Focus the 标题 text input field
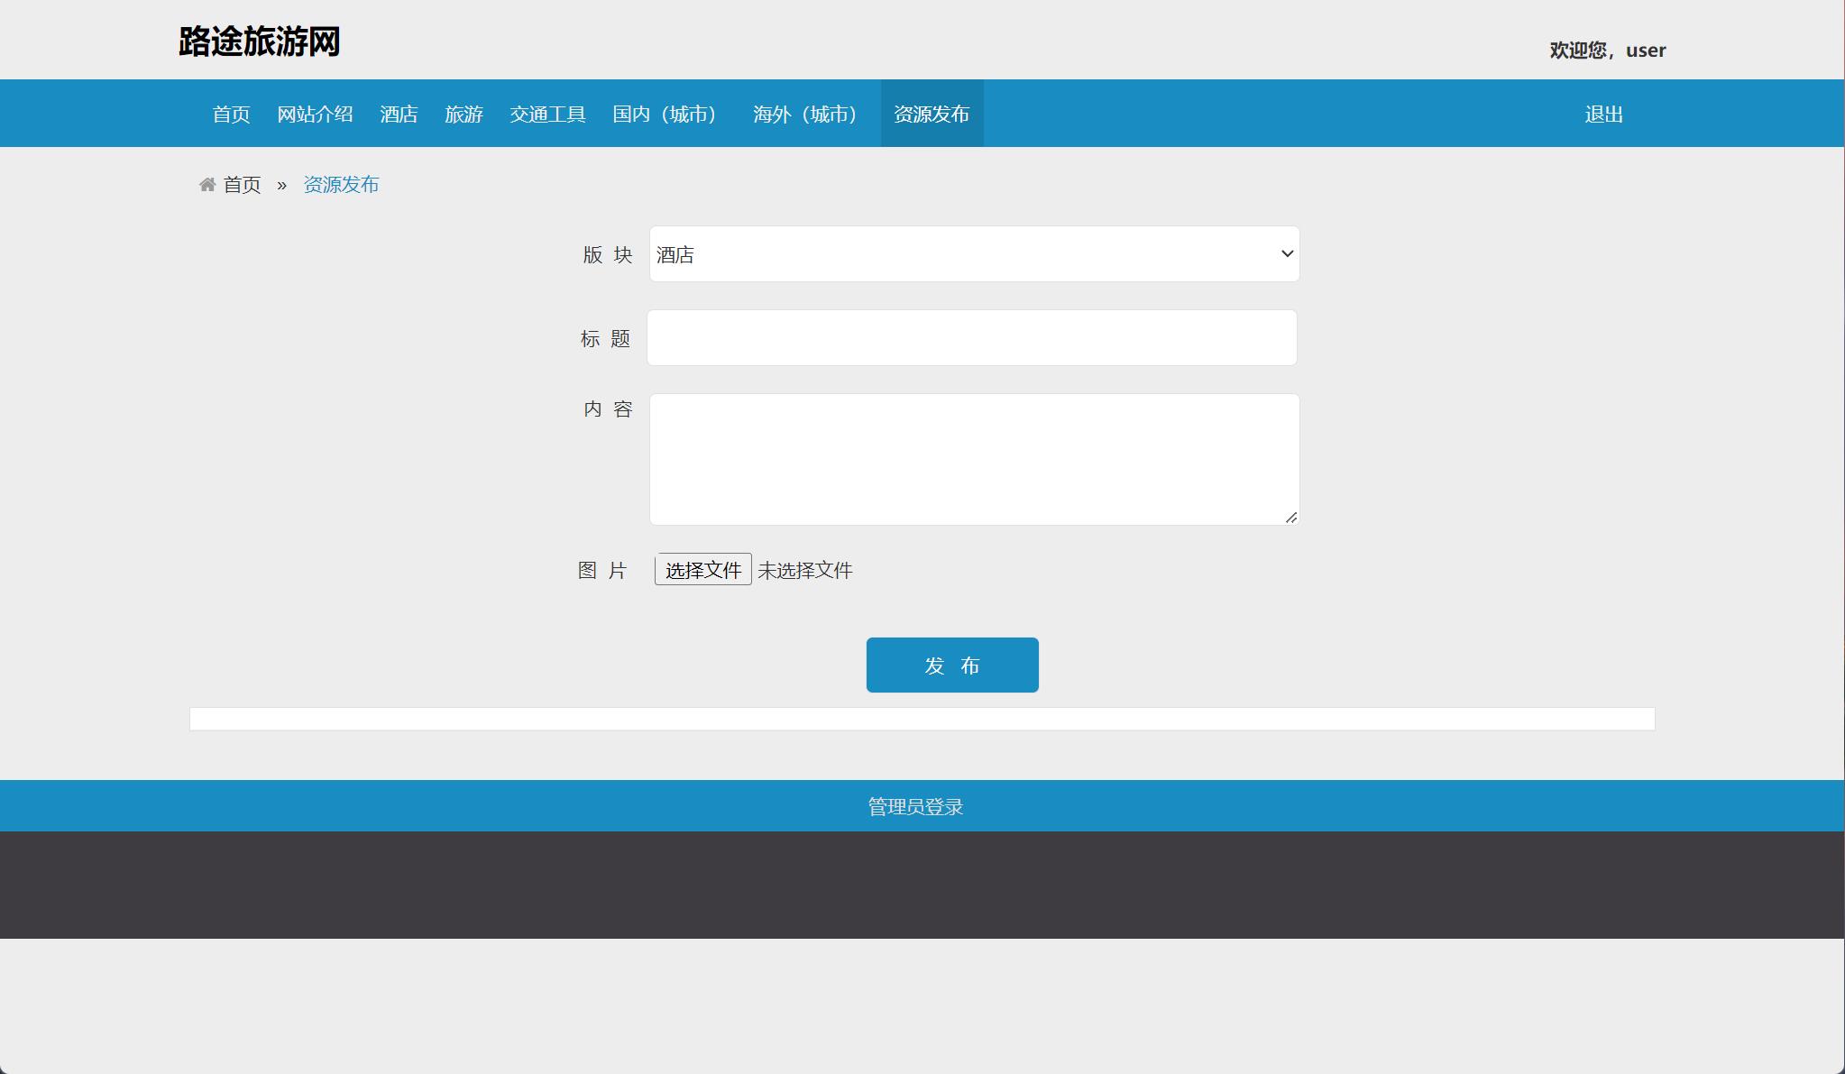Screen dimensions: 1845x1074 971,338
